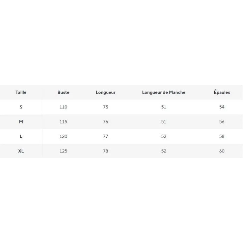Select the Épaules column header
243x243 pixels.
[x=222, y=92]
